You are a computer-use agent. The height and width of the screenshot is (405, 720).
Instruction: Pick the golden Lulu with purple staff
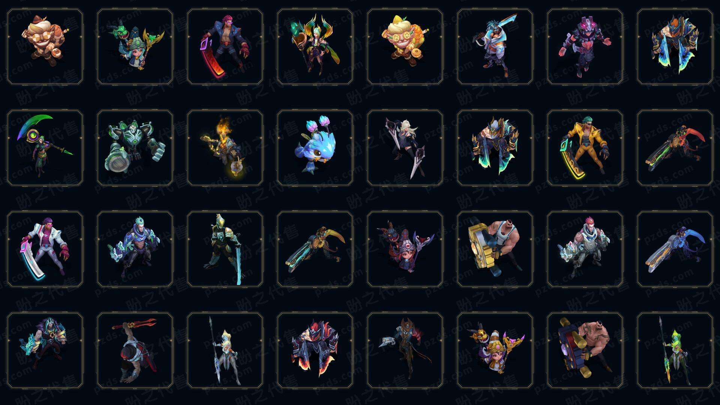pyautogui.click(x=495, y=350)
